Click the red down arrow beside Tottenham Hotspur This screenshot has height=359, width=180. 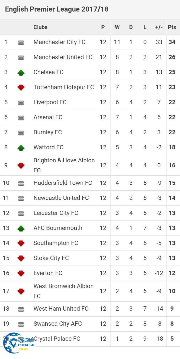point(21,87)
